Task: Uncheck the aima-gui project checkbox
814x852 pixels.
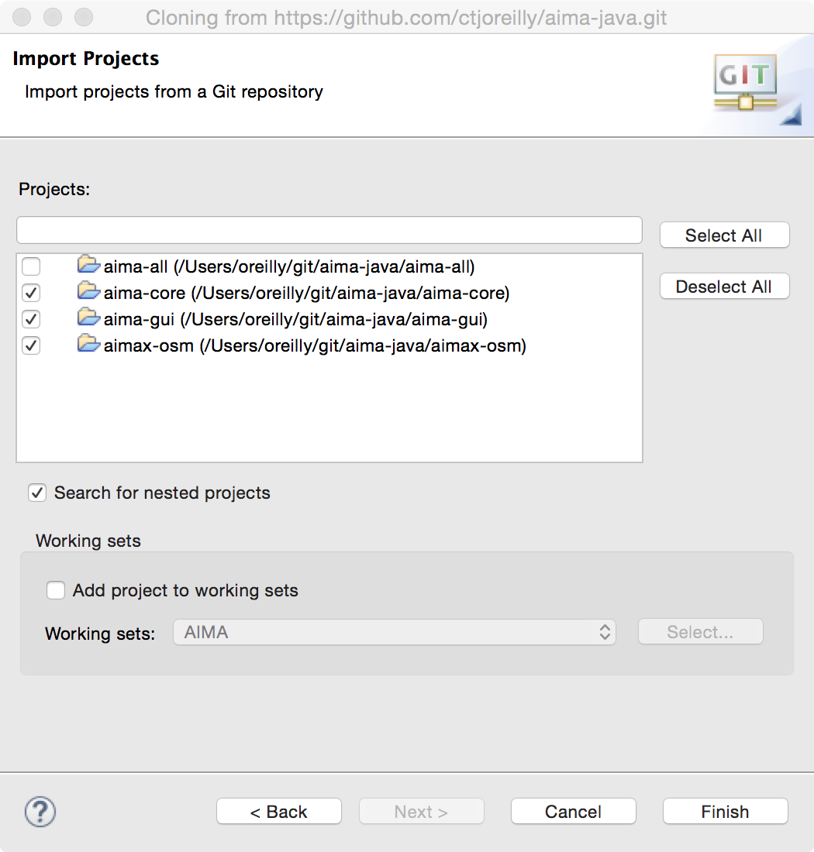Action: pos(31,319)
